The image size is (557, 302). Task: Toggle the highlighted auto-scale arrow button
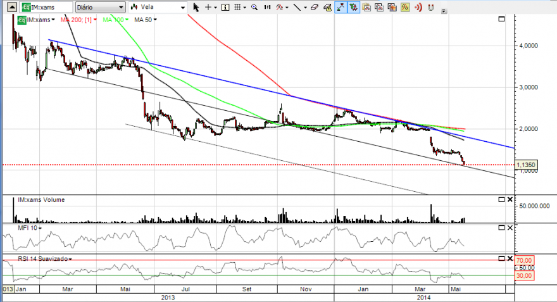[x=341, y=7]
